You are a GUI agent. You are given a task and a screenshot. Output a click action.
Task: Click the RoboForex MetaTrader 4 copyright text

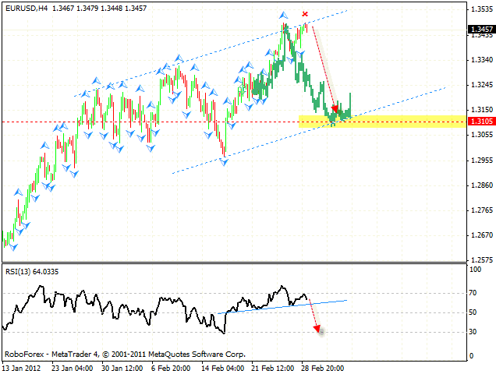[125, 354]
